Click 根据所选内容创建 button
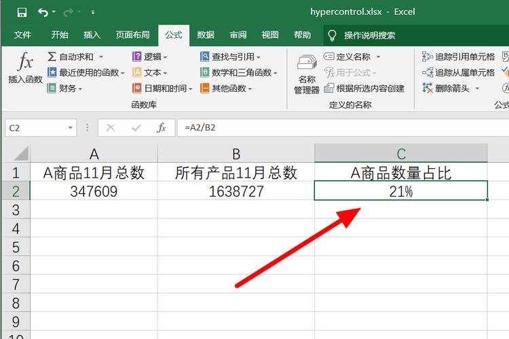Image resolution: width=509 pixels, height=339 pixels. click(364, 88)
